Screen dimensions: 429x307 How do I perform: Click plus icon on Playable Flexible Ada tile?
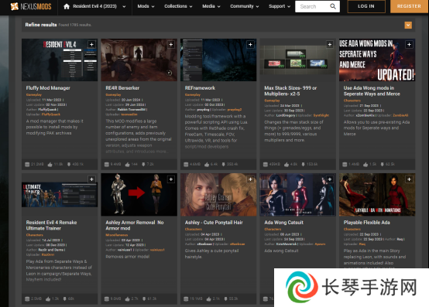tap(409, 179)
